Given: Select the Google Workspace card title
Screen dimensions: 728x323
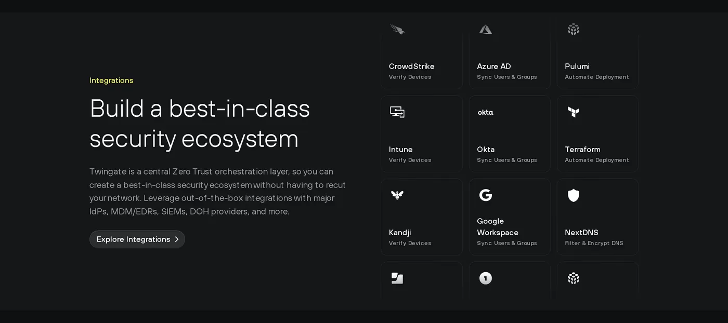Looking at the screenshot, I should (498, 227).
